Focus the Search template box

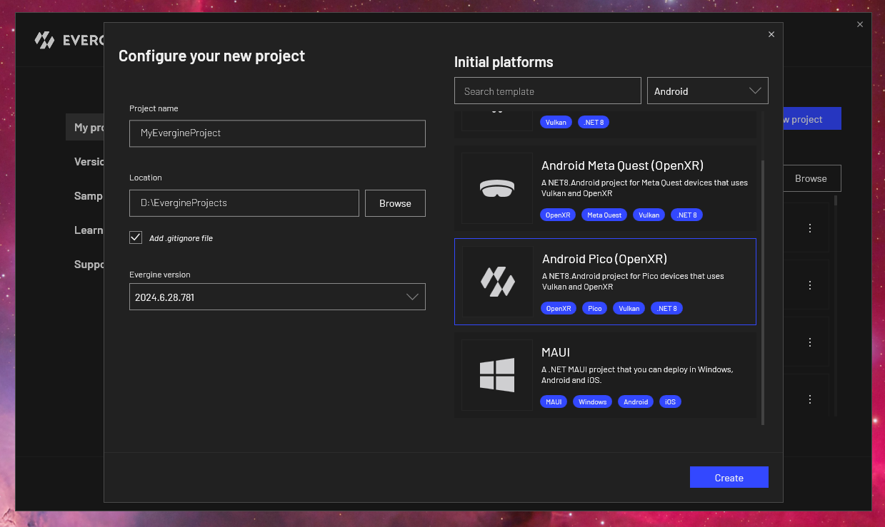pos(547,91)
